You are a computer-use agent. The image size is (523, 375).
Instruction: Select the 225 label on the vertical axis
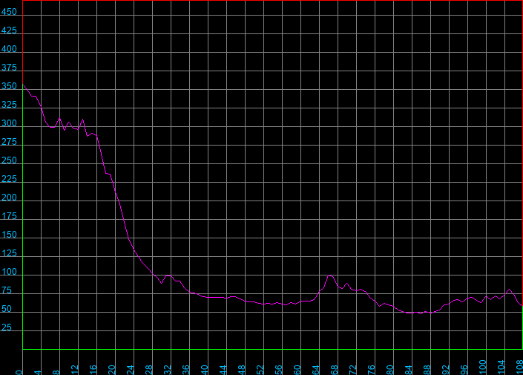click(x=9, y=179)
